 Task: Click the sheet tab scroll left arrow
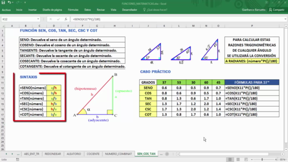(6, 154)
